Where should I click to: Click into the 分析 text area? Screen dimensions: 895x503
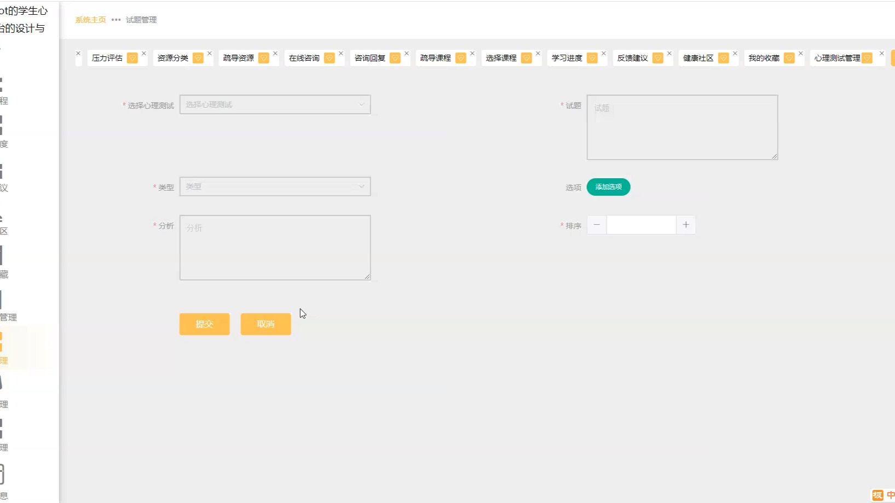[x=275, y=248]
